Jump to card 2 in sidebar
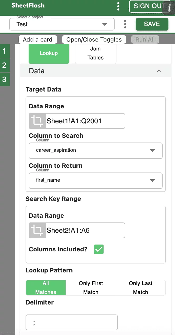 click(4, 65)
